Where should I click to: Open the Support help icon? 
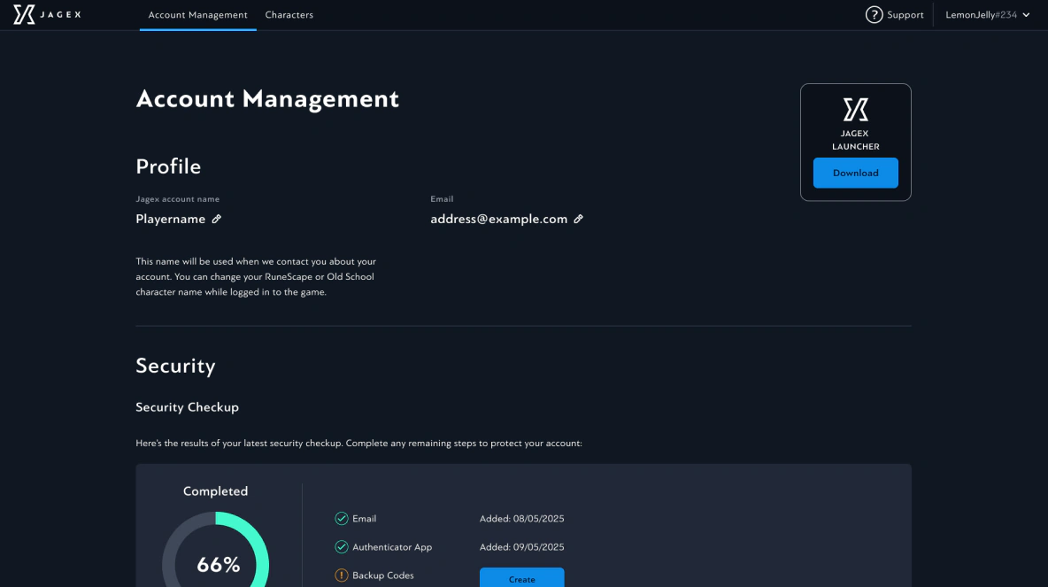(875, 14)
